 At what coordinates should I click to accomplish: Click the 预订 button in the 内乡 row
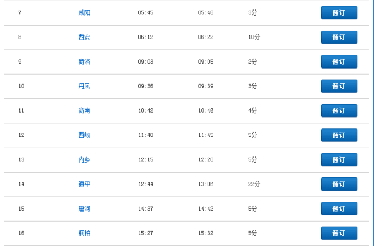pyautogui.click(x=339, y=159)
